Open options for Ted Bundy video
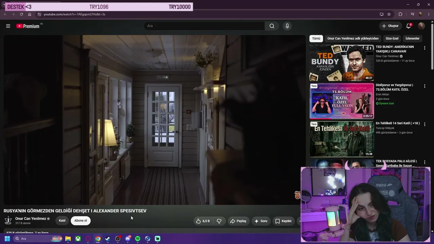The height and width of the screenshot is (244, 434). 425,48
